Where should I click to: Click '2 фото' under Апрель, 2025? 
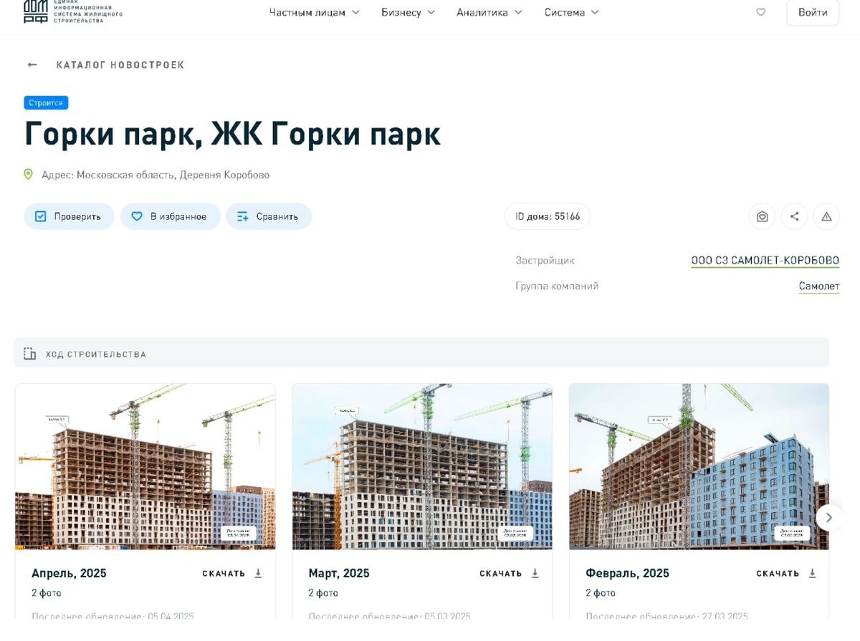[47, 593]
